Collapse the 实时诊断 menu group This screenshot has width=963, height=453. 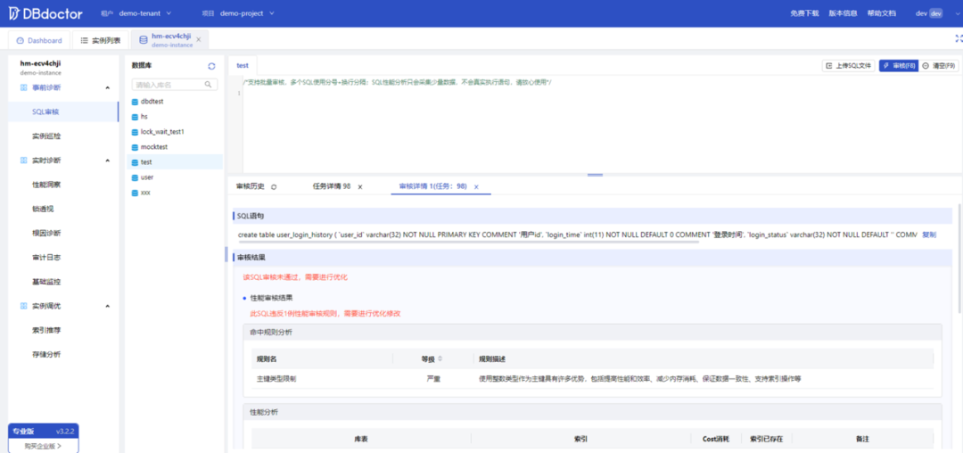108,161
